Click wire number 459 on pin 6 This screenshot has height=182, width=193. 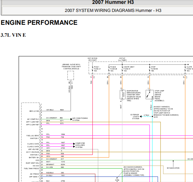pos(61,118)
